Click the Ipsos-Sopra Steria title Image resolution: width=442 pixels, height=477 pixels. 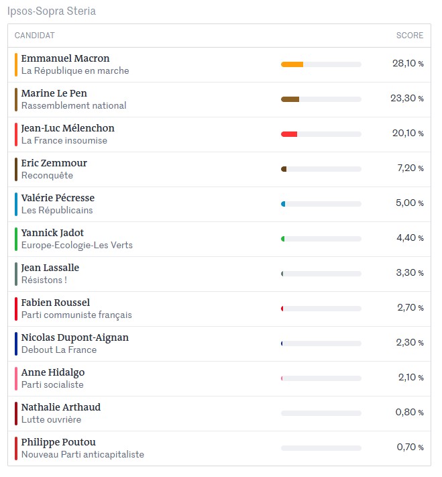[x=52, y=11]
